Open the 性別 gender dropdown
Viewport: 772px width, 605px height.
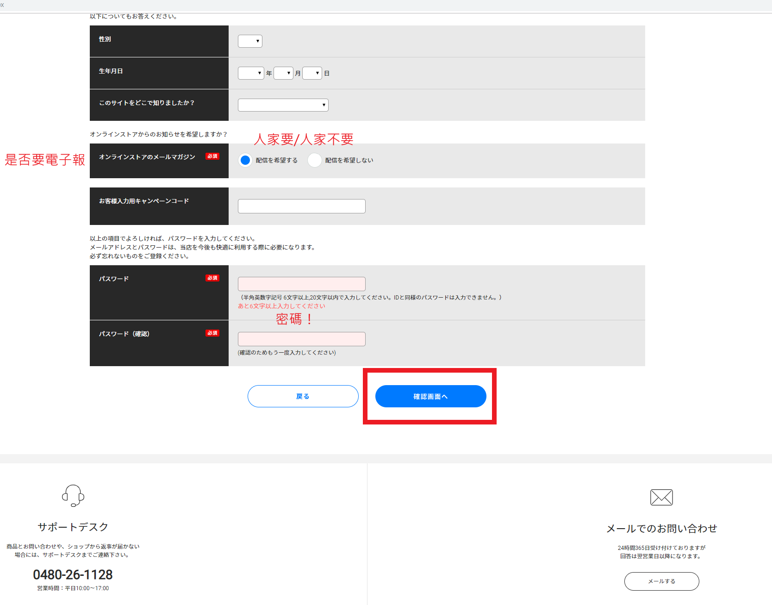pos(250,41)
